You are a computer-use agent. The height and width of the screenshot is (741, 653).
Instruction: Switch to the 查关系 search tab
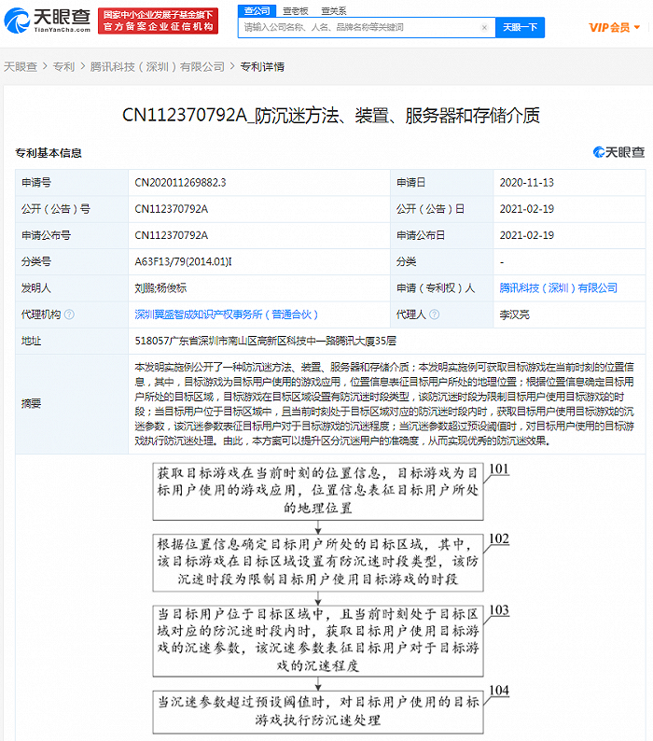pos(334,11)
